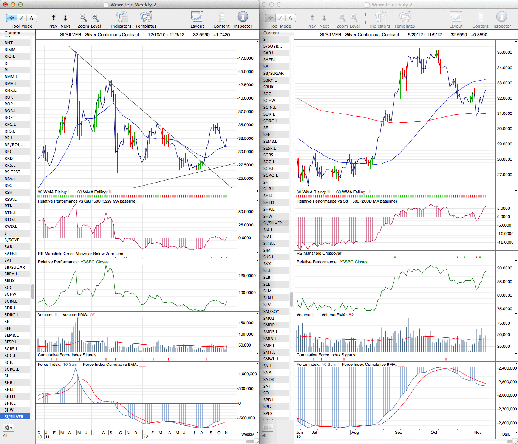The image size is (518, 444).
Task: Open Daily 30 WMA Rising pane menu arrow
Action: point(516,191)
